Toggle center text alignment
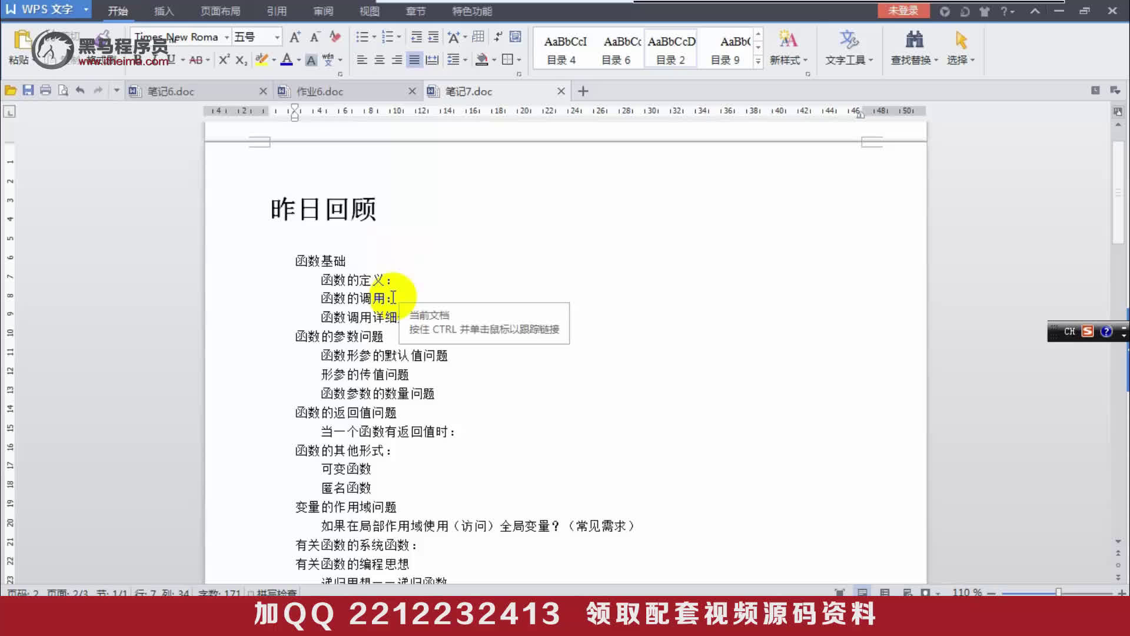Image resolution: width=1130 pixels, height=636 pixels. click(380, 59)
